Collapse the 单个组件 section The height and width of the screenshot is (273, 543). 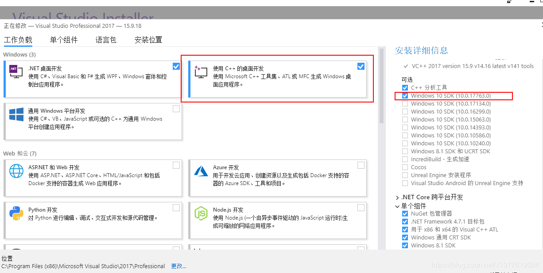pyautogui.click(x=397, y=206)
